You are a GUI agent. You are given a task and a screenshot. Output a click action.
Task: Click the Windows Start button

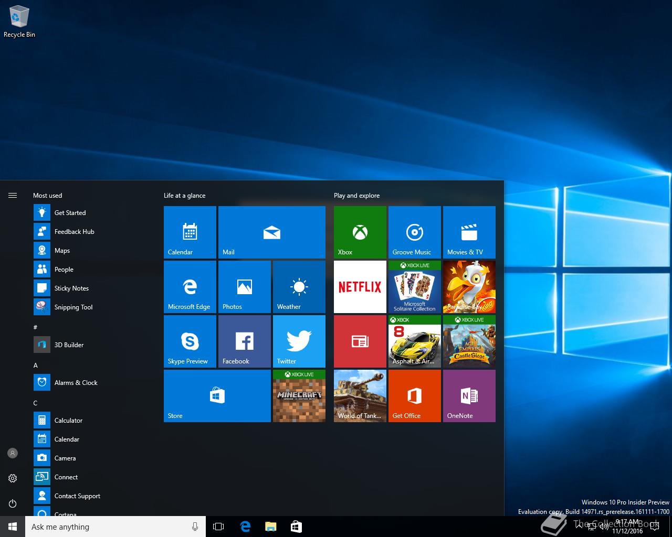tap(13, 527)
